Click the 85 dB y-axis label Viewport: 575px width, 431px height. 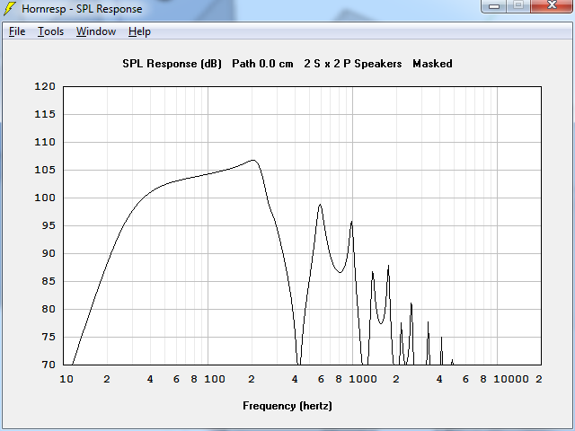49,281
